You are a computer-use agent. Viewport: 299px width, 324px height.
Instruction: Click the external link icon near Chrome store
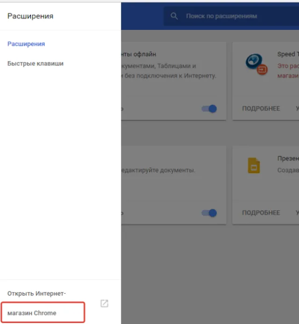[105, 303]
